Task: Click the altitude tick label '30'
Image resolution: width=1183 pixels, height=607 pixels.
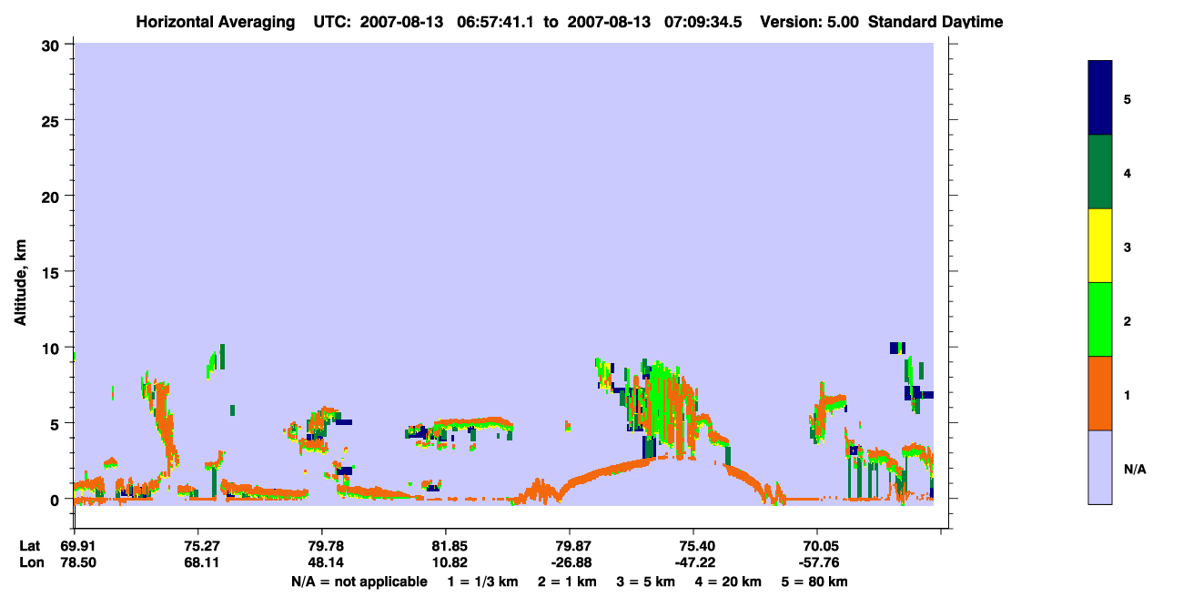Action: (53, 45)
